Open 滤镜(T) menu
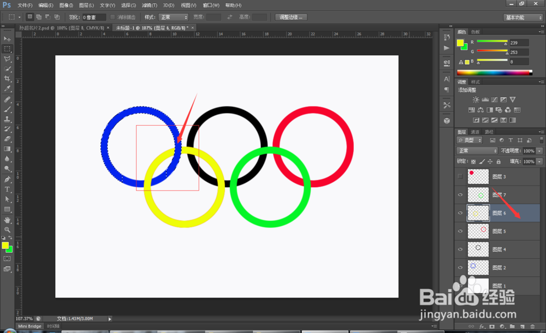This screenshot has width=546, height=333. point(150,5)
